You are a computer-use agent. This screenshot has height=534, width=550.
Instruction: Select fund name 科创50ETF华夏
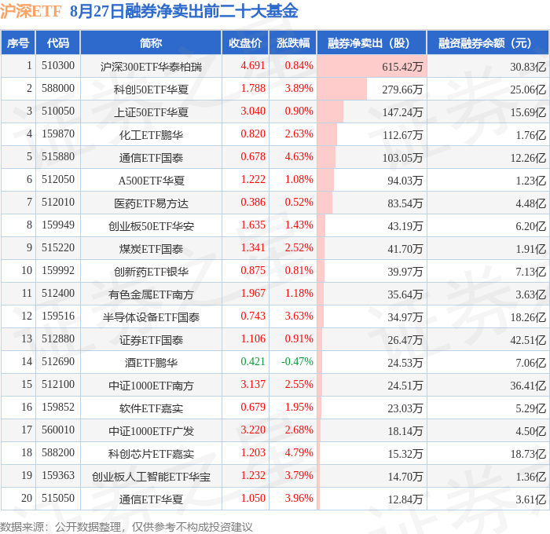[x=151, y=90]
